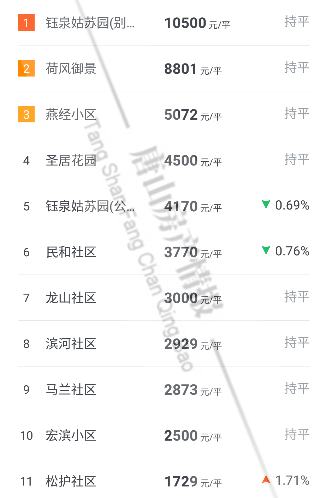328x498 pixels.
Task: Tap 钰泉姑苏园(公... listing name
Action: coord(90,206)
